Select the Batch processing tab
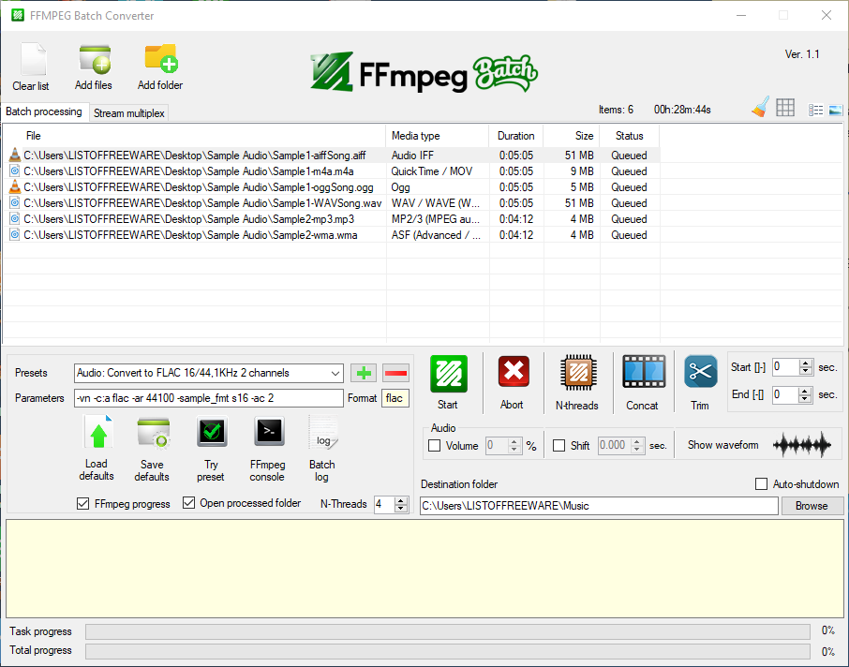849x667 pixels. point(44,111)
